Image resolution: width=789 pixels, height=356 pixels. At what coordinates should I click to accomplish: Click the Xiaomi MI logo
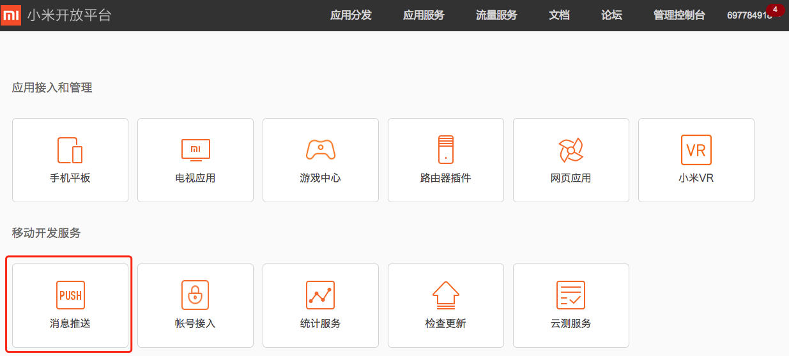coord(10,15)
